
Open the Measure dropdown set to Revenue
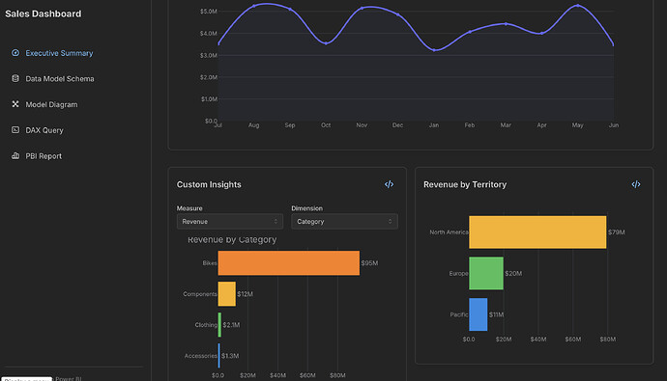pyautogui.click(x=230, y=222)
